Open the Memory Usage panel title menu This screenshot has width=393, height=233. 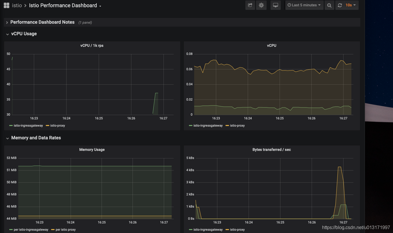tap(92, 150)
